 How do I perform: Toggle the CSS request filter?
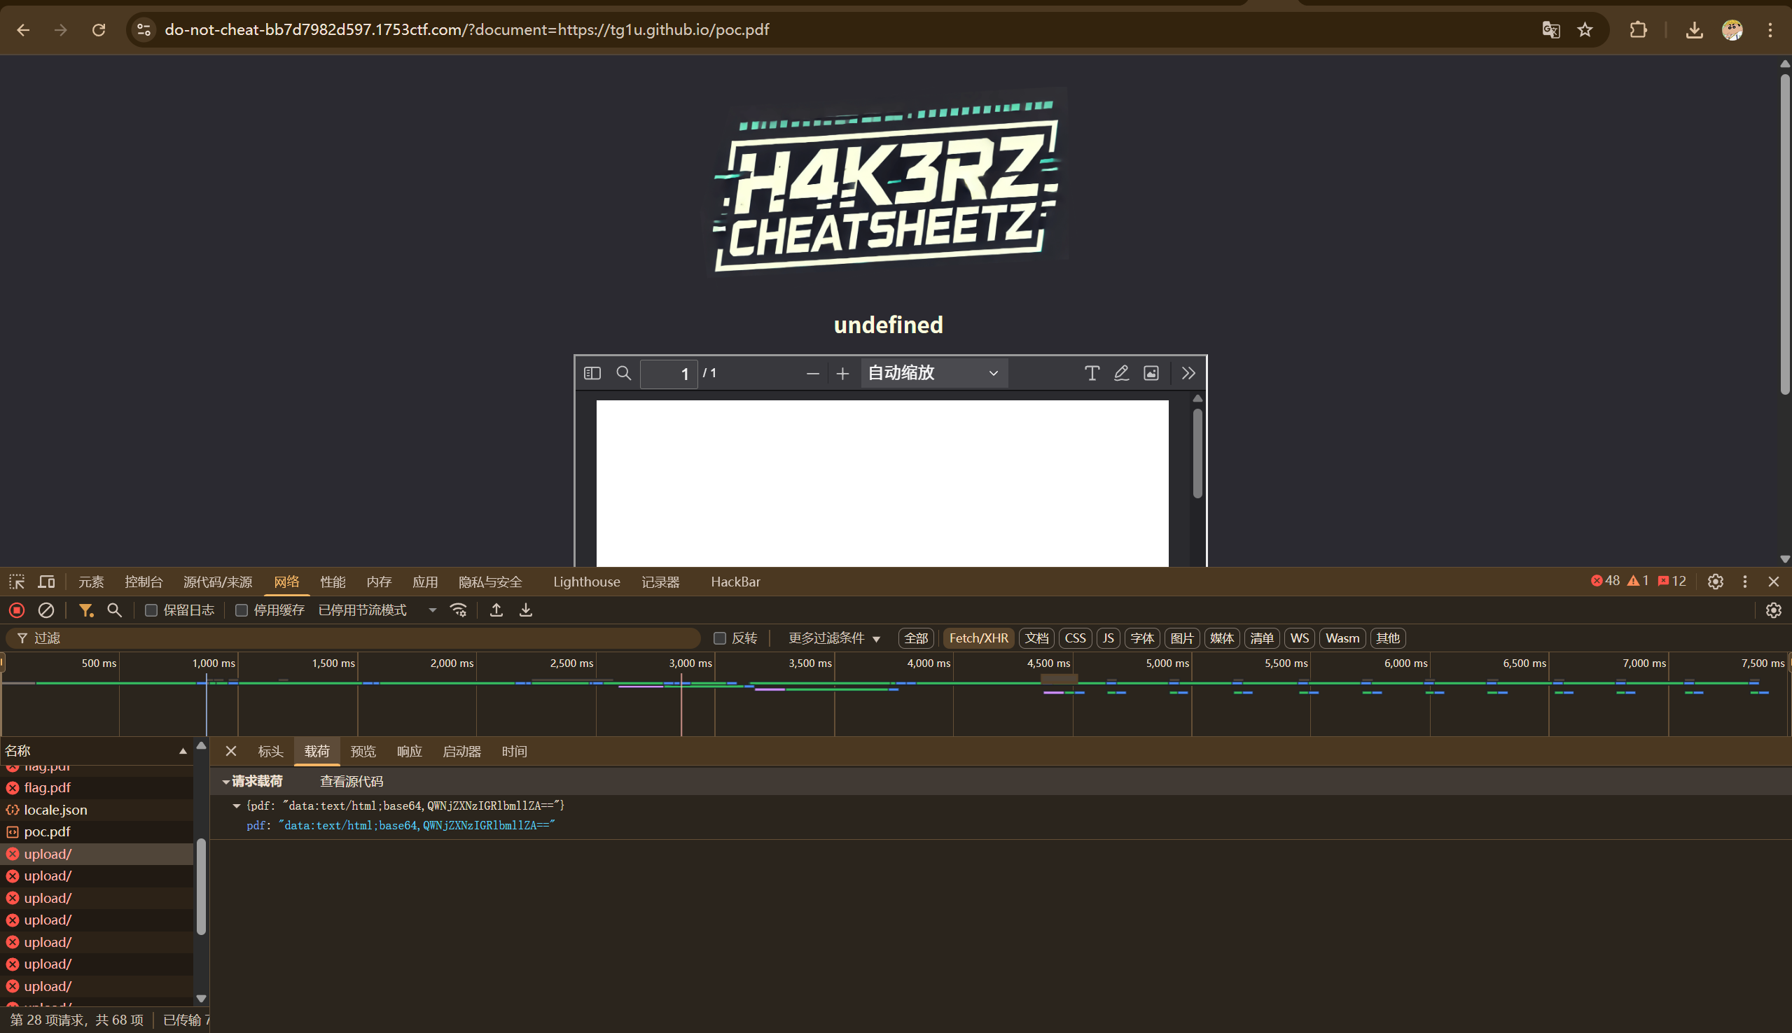coord(1075,638)
